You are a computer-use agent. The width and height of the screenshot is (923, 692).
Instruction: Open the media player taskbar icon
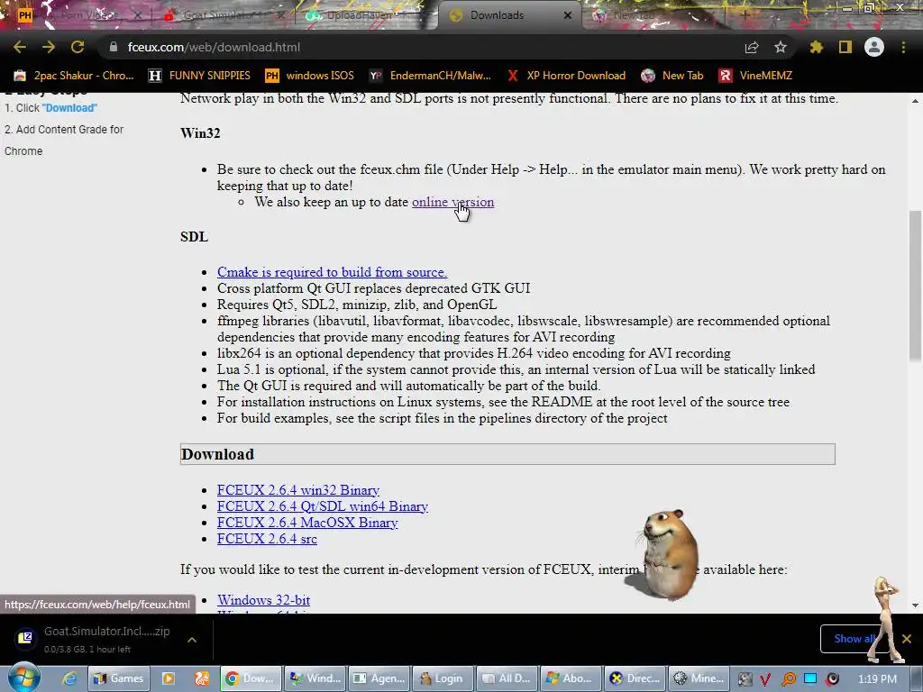[169, 678]
